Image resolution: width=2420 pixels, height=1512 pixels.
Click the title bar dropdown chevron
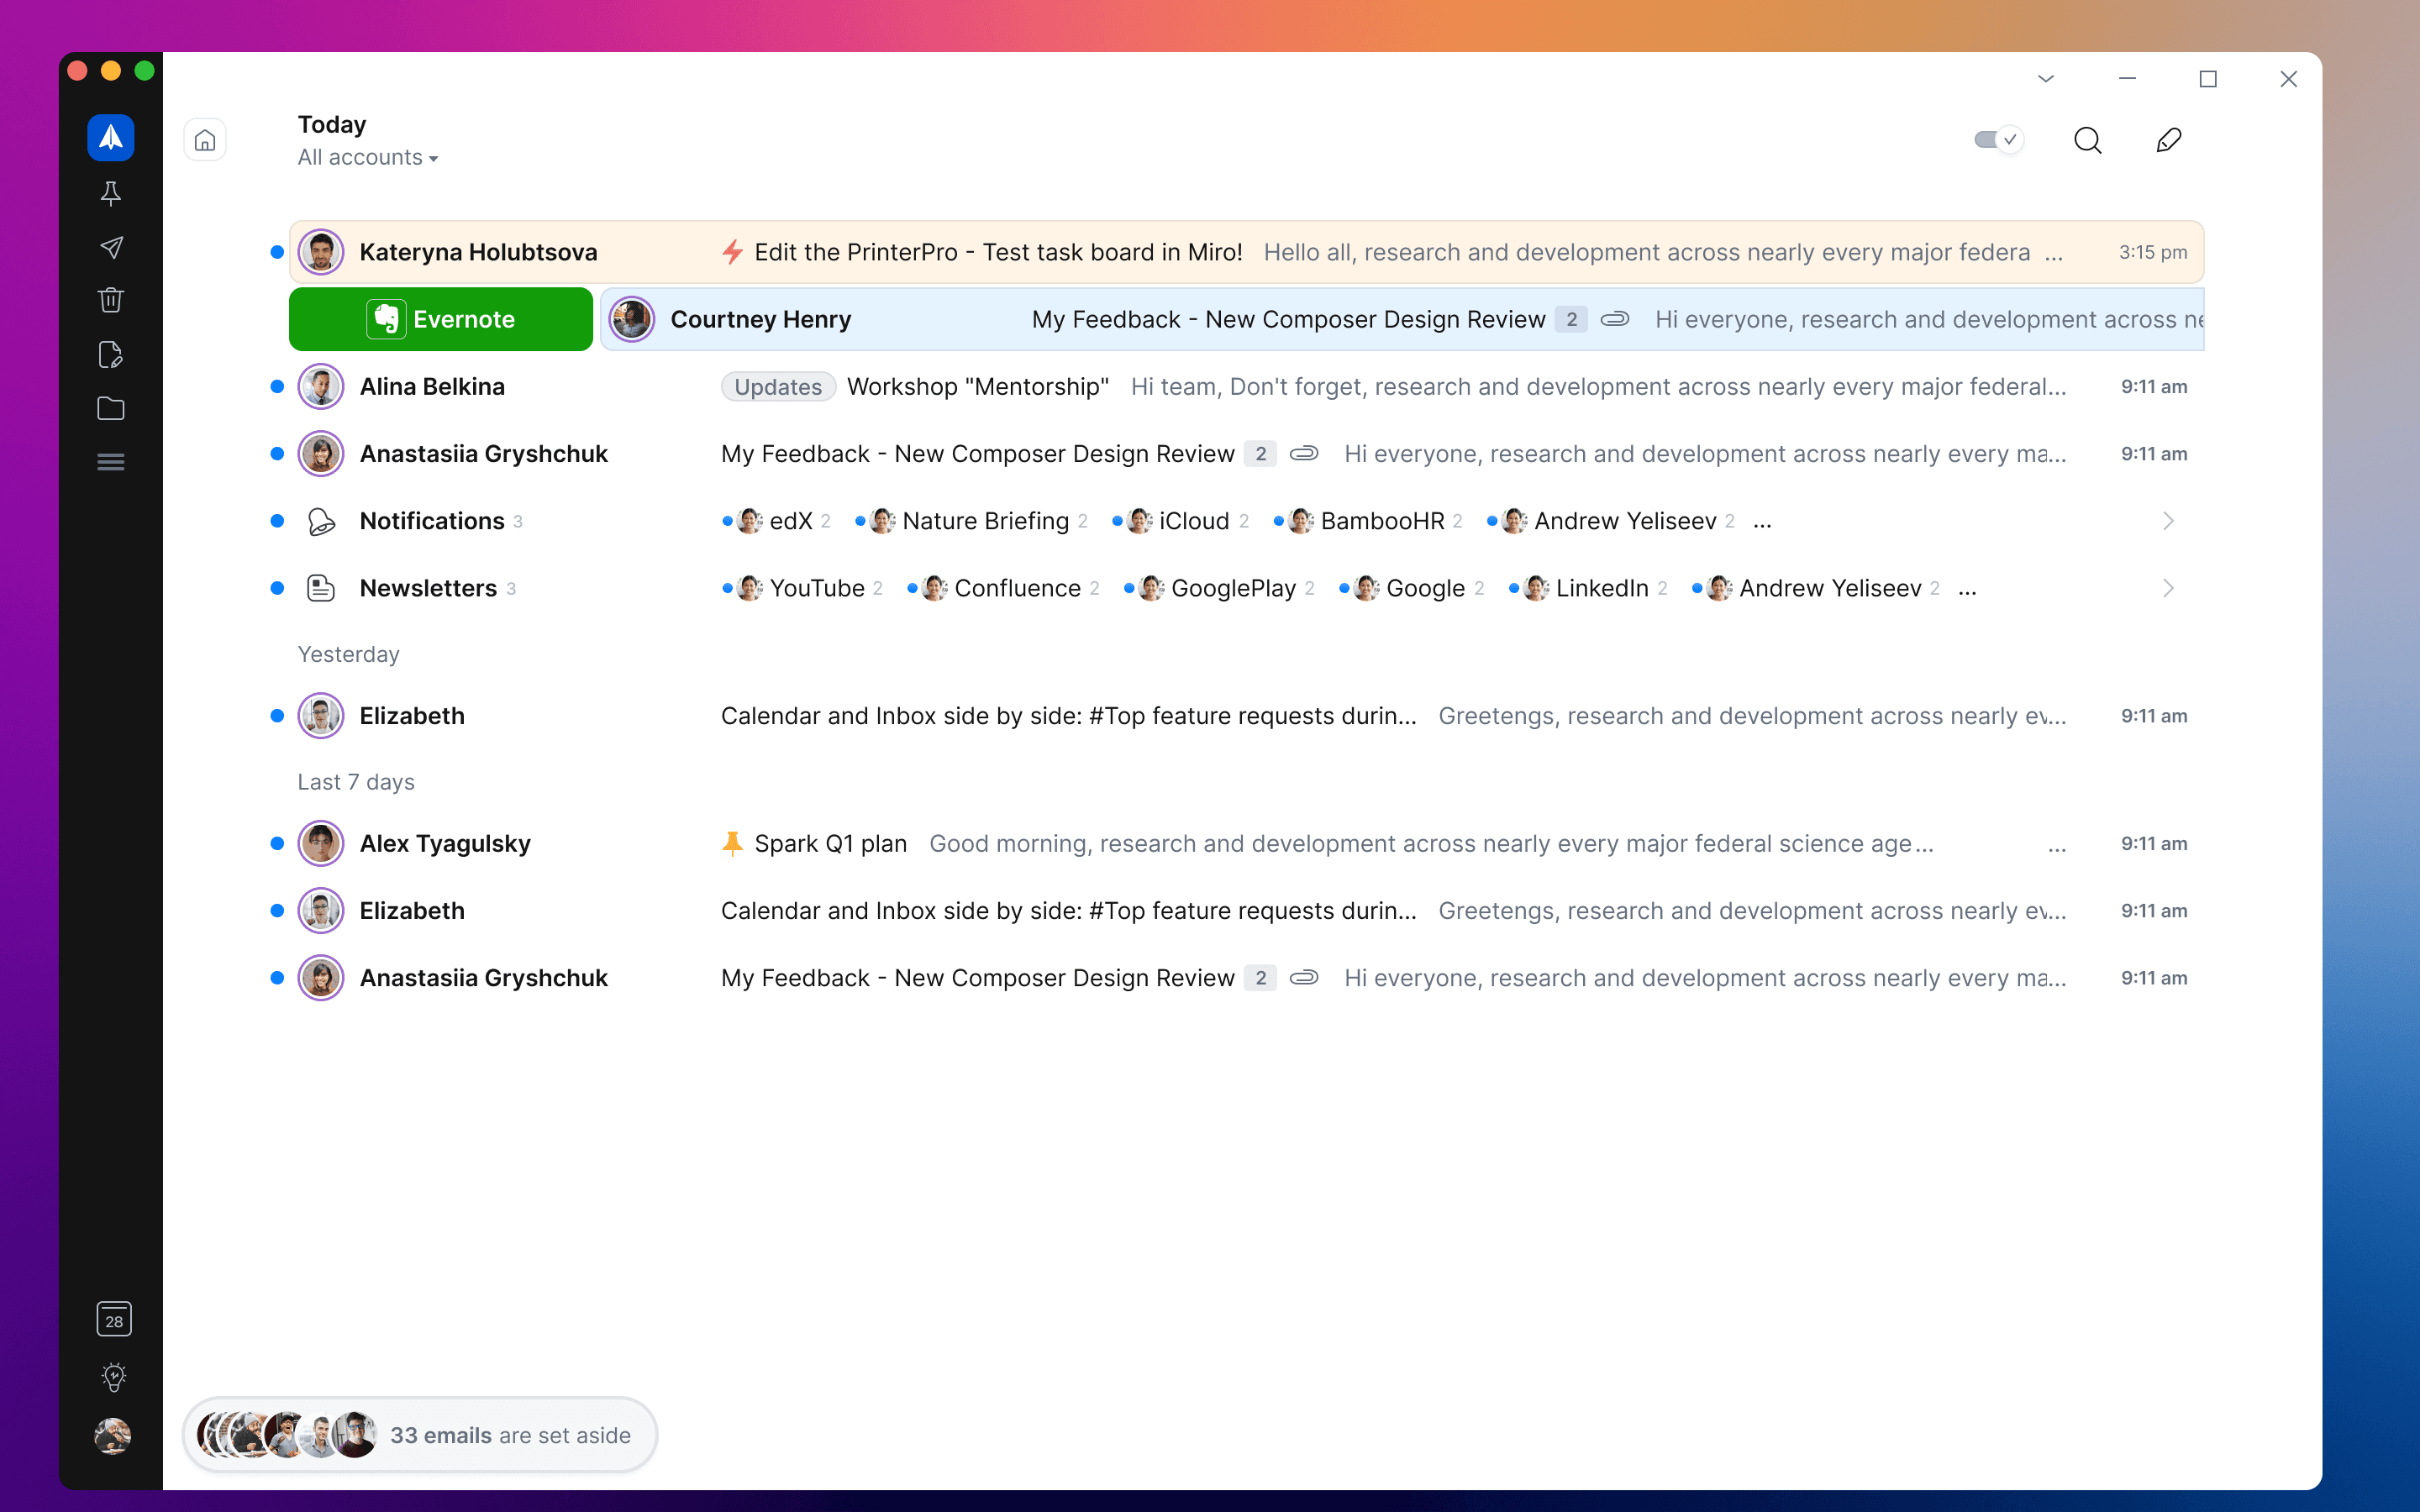[2046, 79]
